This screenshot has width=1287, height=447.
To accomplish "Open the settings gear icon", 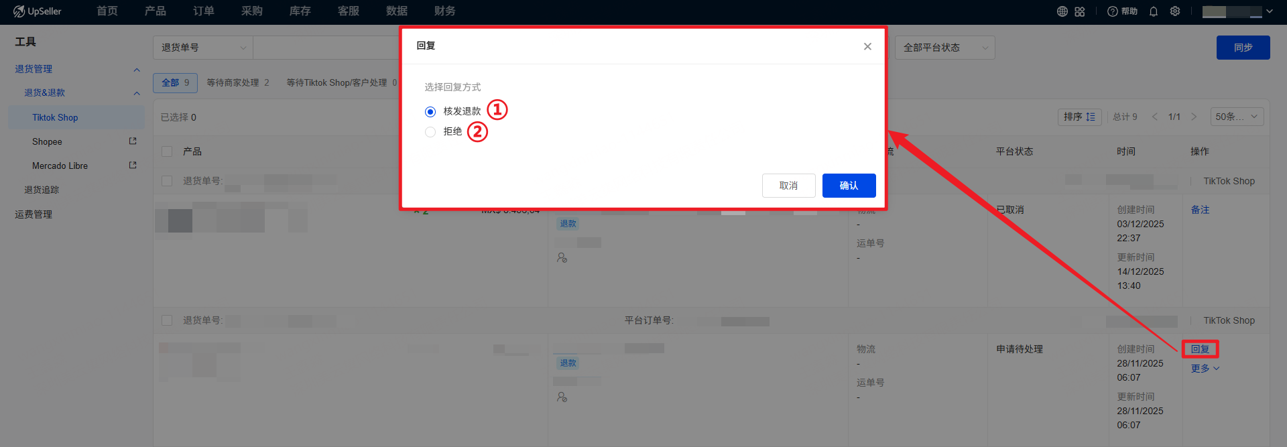I will (1175, 11).
